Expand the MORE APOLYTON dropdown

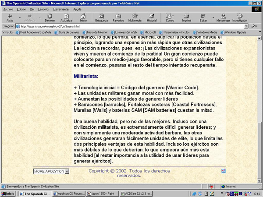coord(67,171)
